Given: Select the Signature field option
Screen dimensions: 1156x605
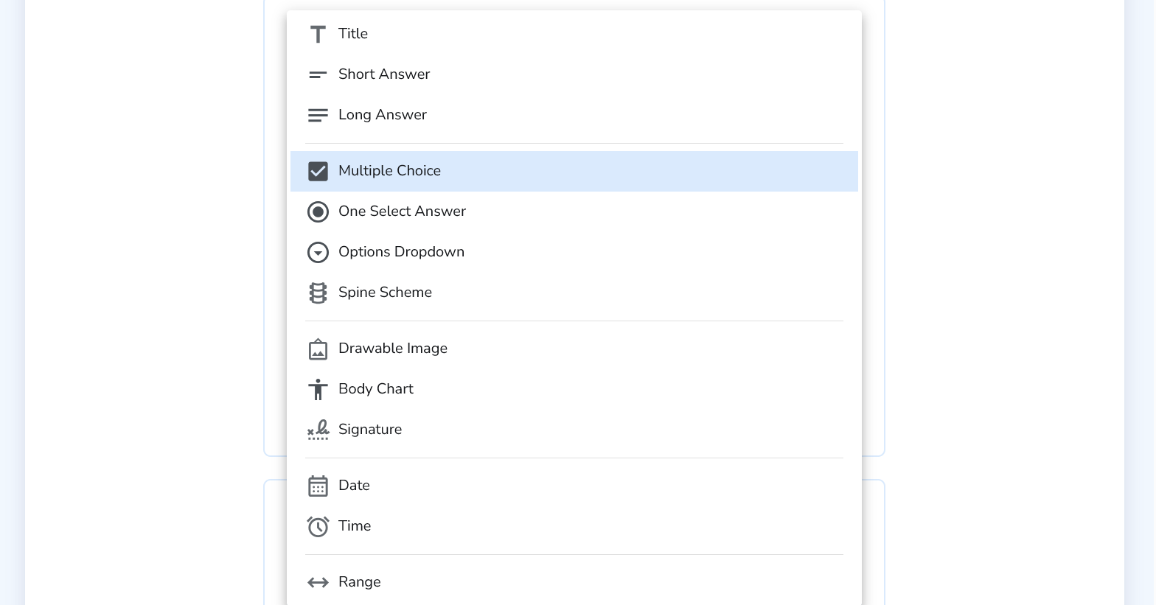Looking at the screenshot, I should pyautogui.click(x=370, y=430).
